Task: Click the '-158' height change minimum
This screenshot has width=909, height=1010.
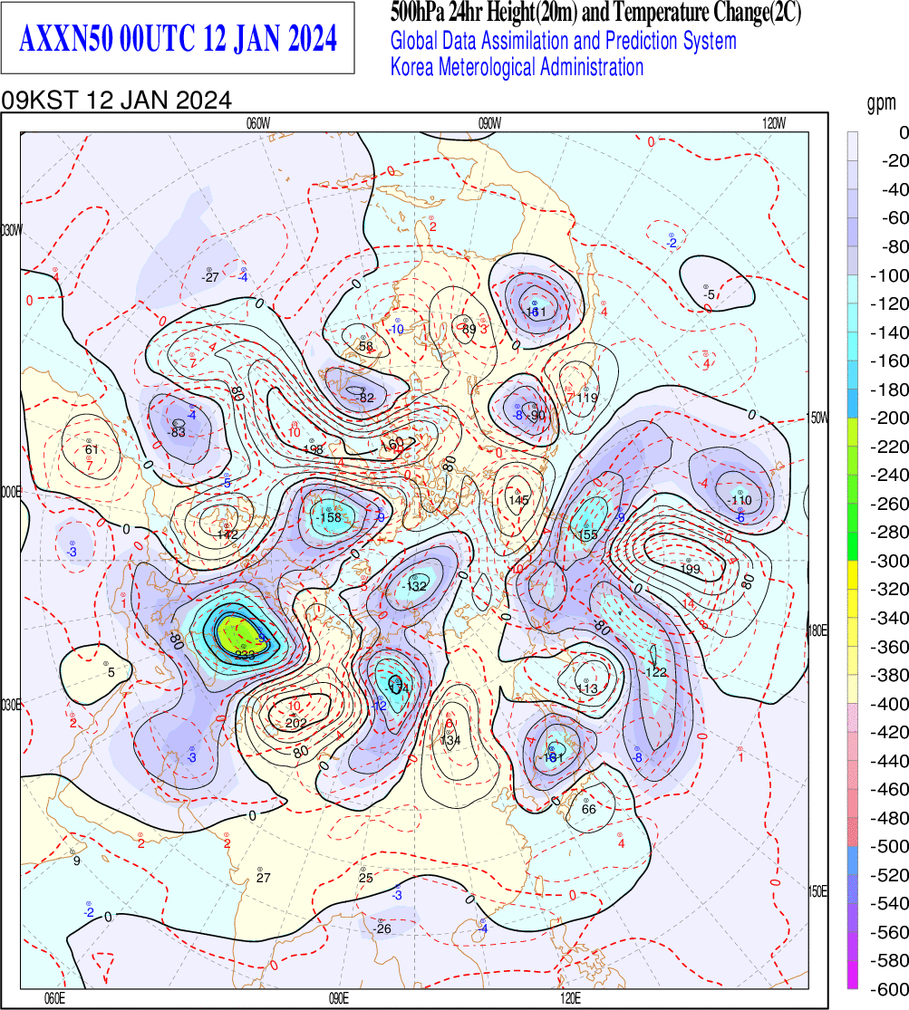Action: point(327,517)
